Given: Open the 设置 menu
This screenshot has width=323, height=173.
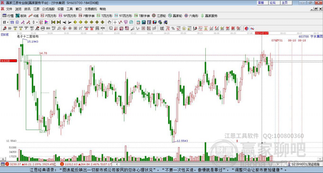Looking at the screenshot, I should [x=61, y=9].
